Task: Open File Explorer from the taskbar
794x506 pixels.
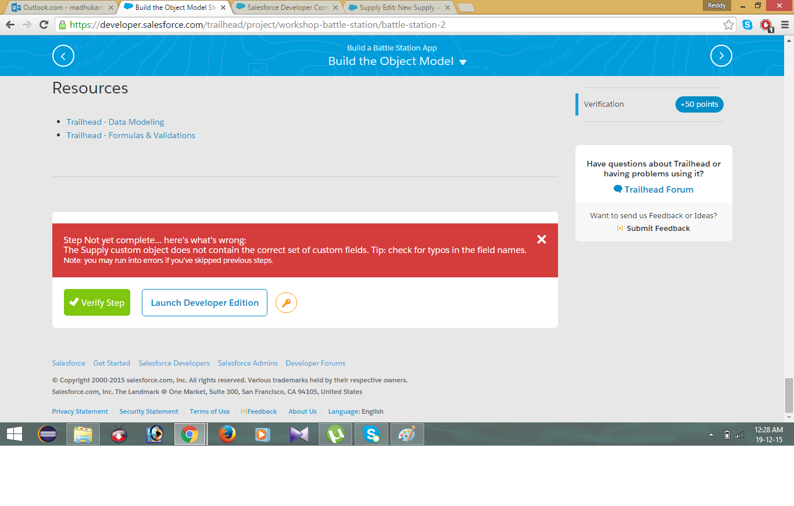Action: point(83,434)
